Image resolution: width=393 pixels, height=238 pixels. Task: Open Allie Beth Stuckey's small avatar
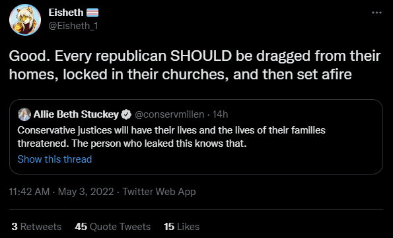coord(24,114)
